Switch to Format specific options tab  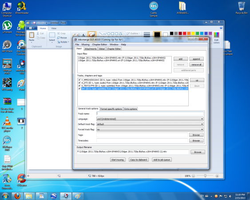tap(111, 109)
